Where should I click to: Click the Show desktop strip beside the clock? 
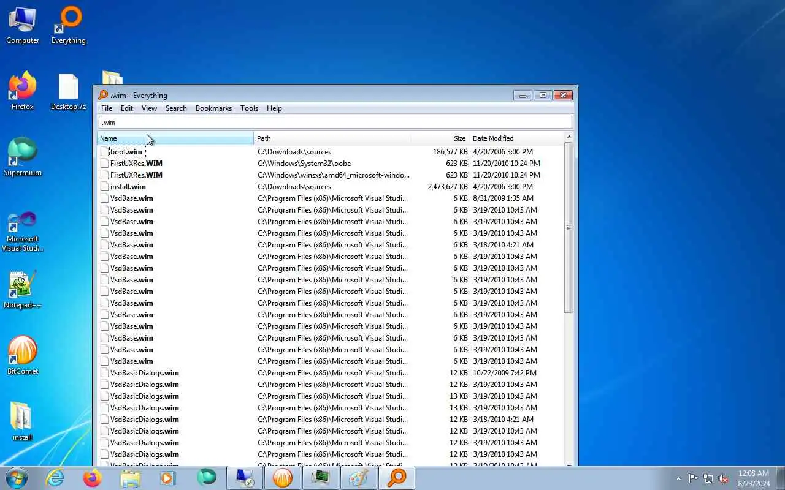pyautogui.click(x=780, y=478)
